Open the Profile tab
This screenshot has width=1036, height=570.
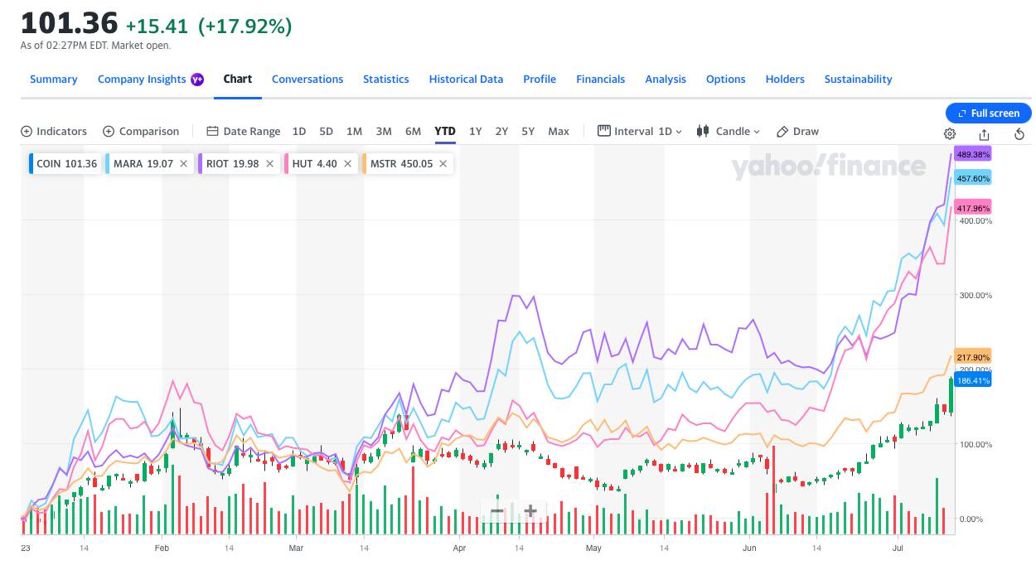[x=540, y=80]
